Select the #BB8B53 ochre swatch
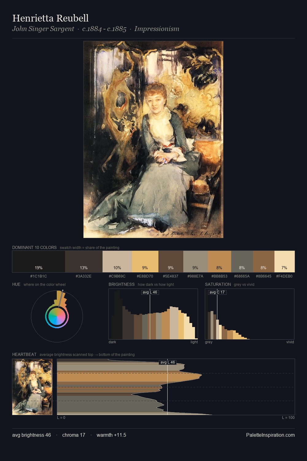The height and width of the screenshot is (461, 307). [220, 262]
